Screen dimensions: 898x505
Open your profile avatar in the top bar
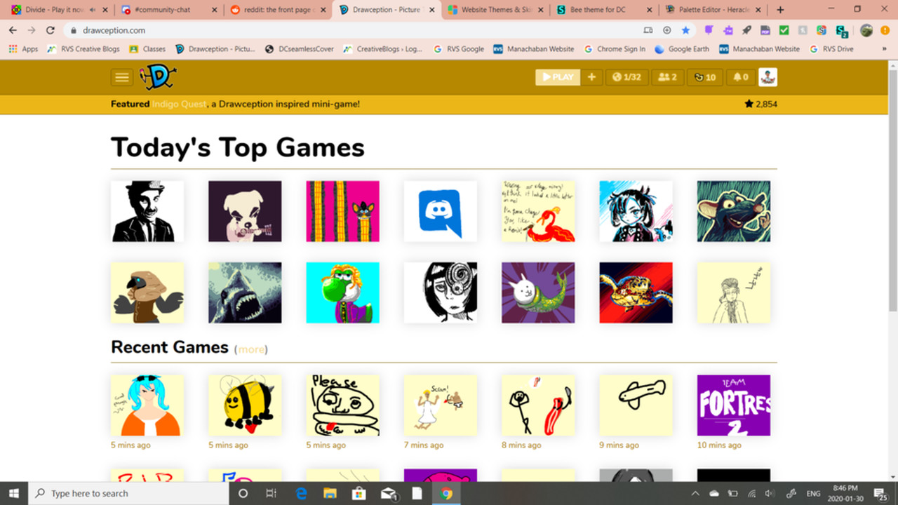[768, 77]
